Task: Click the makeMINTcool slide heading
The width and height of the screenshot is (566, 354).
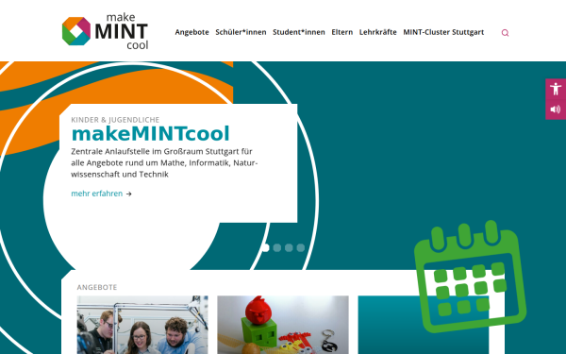Action: click(x=150, y=134)
